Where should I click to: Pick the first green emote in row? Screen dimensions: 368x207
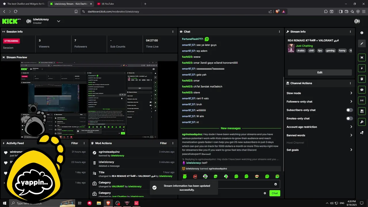tap(185, 176)
